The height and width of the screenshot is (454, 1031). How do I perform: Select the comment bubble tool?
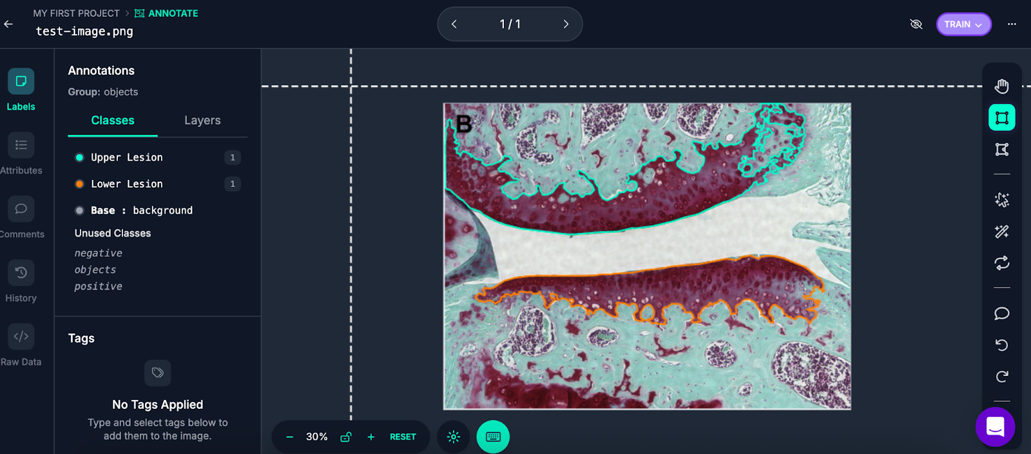(1002, 313)
